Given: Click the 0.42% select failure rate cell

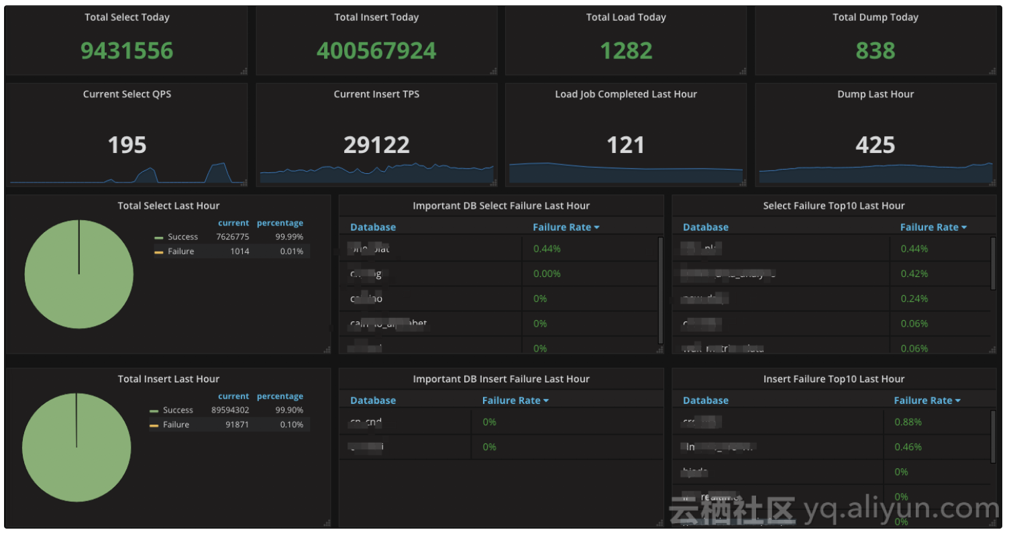Looking at the screenshot, I should click(x=914, y=274).
